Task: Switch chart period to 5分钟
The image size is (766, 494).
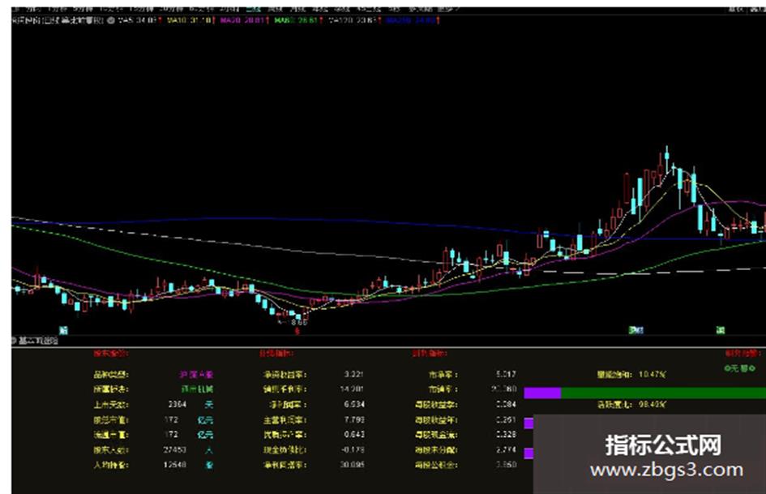Action: coord(83,9)
